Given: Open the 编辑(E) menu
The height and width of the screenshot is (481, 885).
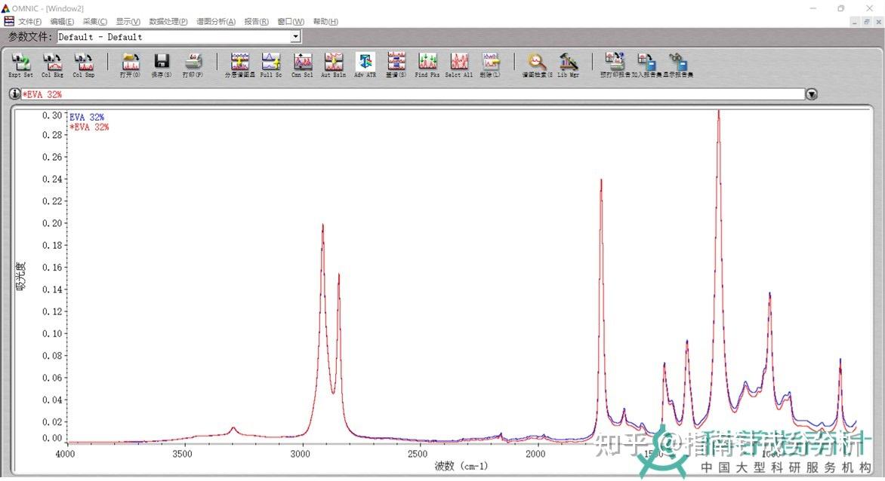Looking at the screenshot, I should tap(62, 21).
